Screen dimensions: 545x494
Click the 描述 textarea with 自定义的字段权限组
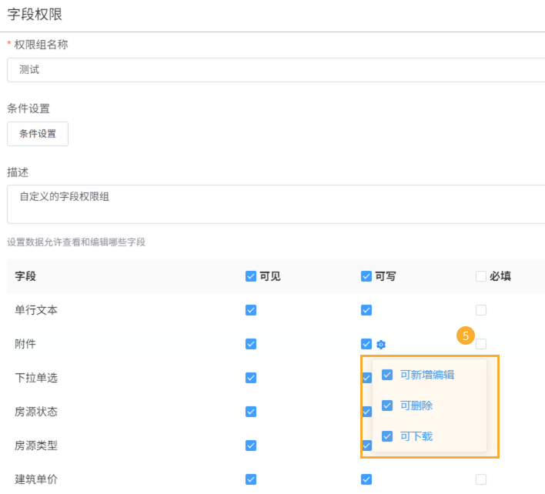276,204
